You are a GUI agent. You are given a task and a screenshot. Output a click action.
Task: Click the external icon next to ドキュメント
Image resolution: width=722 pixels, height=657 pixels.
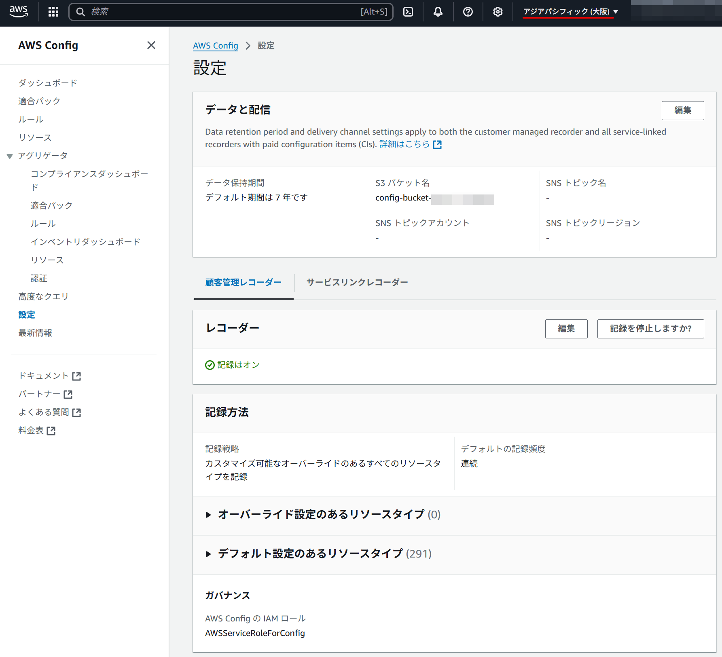click(x=76, y=376)
